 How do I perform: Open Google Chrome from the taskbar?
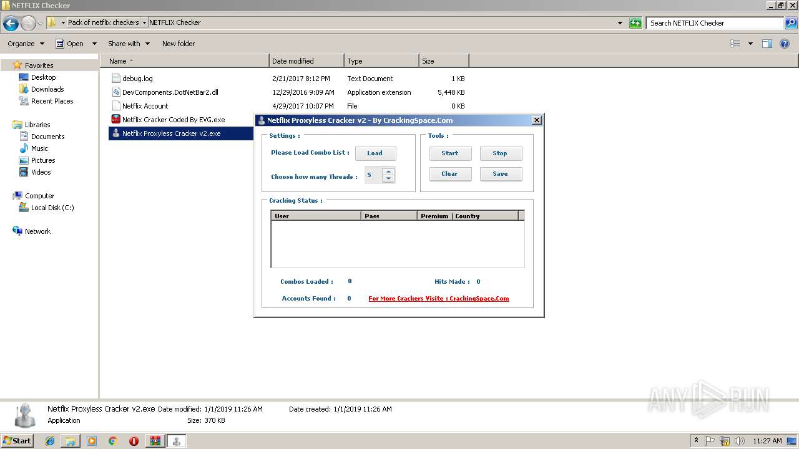112,441
